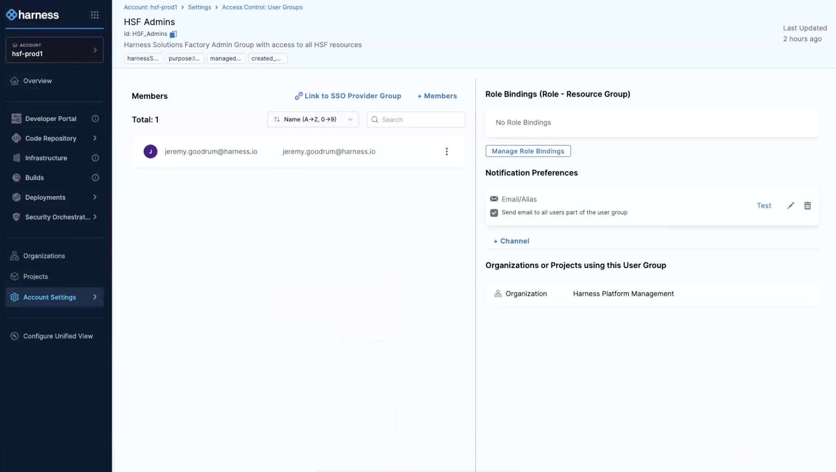Copy the HSF_Admins group ID
The height and width of the screenshot is (472, 836).
[173, 34]
